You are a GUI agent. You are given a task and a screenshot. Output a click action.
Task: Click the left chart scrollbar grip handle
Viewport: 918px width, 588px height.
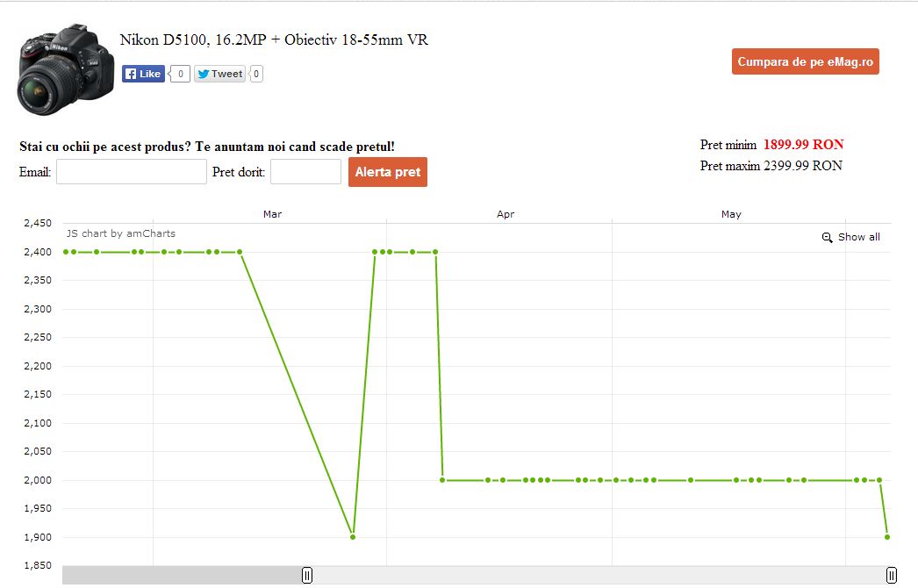(x=307, y=575)
